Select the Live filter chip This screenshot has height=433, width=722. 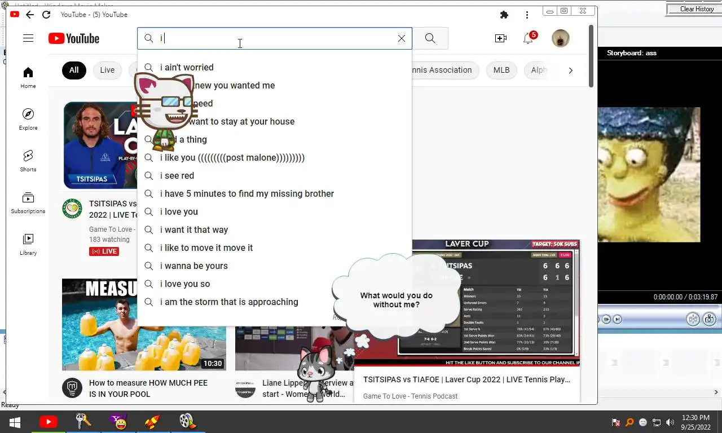[107, 70]
